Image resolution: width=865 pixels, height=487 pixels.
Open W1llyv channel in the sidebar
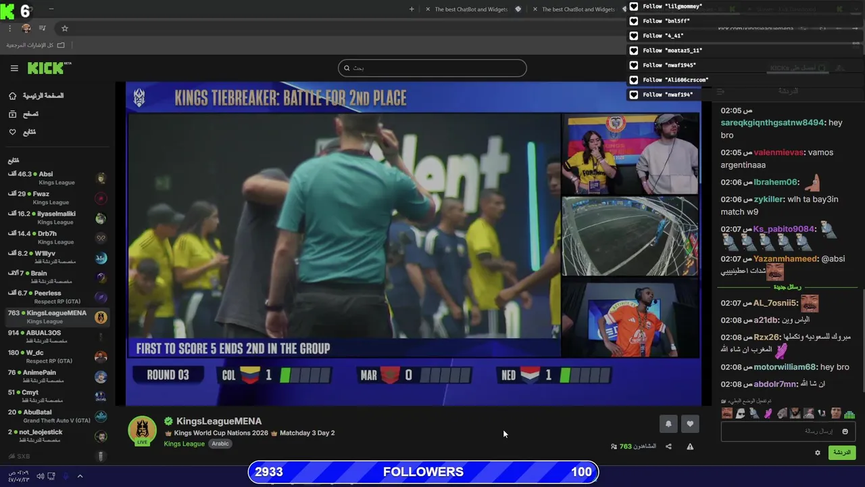[57, 257]
